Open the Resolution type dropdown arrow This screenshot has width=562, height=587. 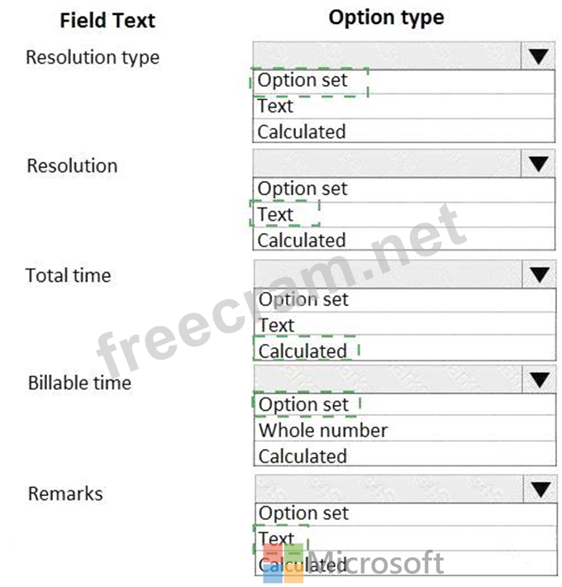(x=538, y=56)
